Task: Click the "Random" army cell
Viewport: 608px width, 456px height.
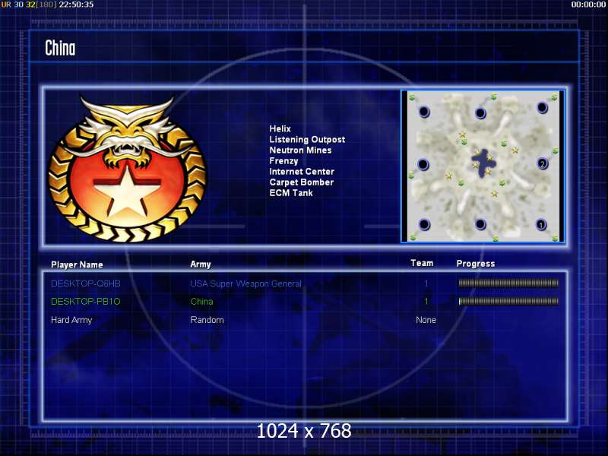Action: click(207, 320)
